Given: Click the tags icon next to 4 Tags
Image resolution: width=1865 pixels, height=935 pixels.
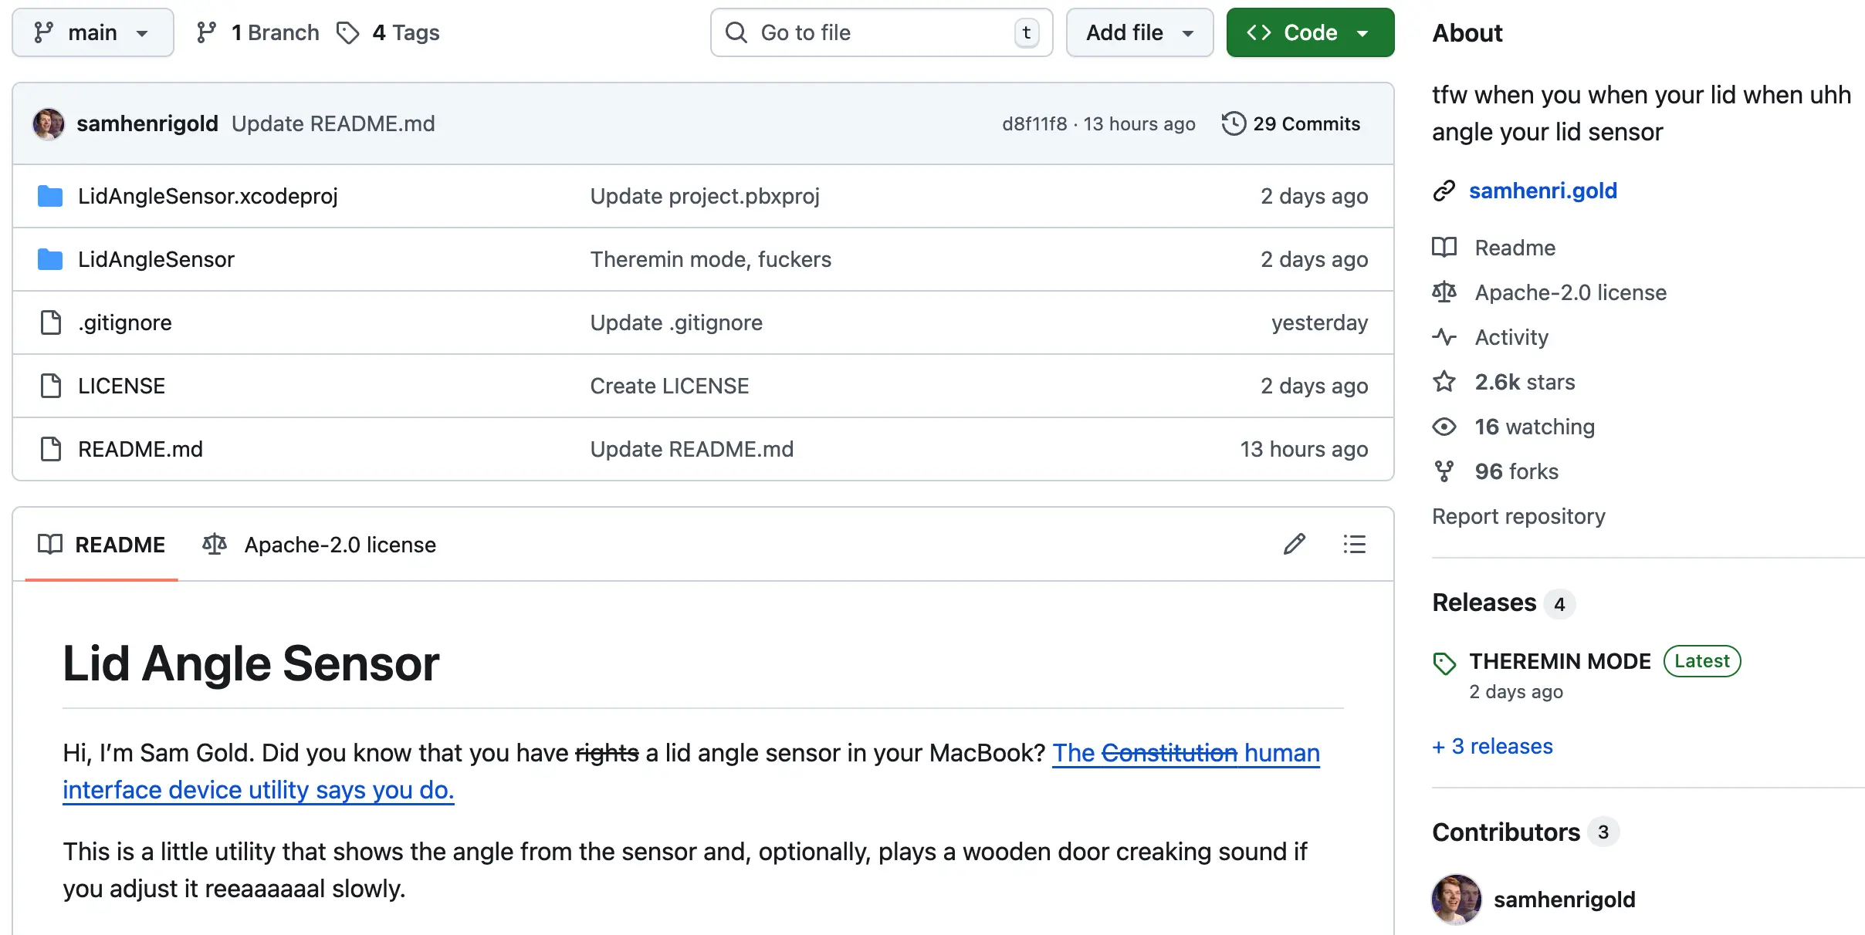Looking at the screenshot, I should click(x=348, y=32).
